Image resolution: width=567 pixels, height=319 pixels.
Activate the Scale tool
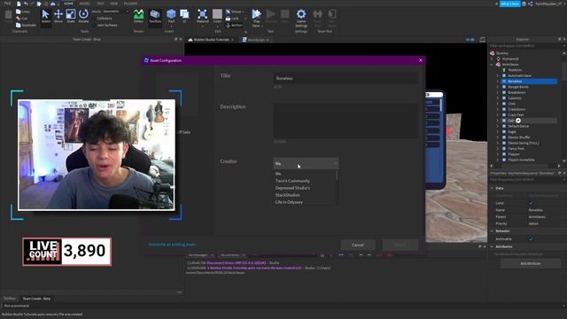pos(71,16)
